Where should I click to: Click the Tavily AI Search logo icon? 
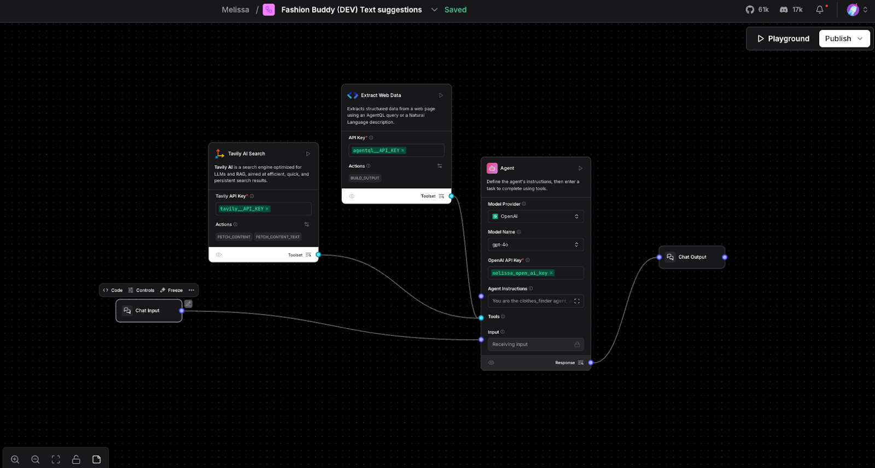[x=220, y=153]
